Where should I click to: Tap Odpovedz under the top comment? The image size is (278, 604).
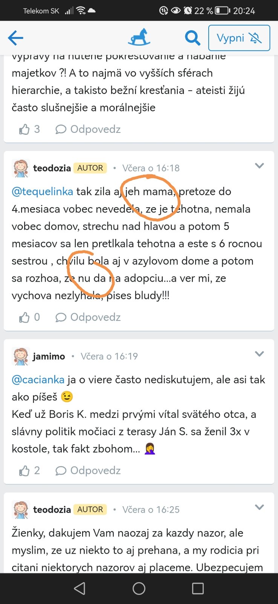click(x=88, y=129)
